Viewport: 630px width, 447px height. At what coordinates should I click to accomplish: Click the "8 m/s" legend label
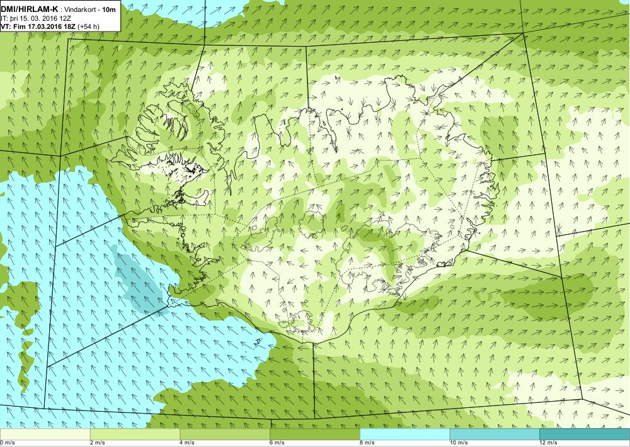pyautogui.click(x=368, y=443)
